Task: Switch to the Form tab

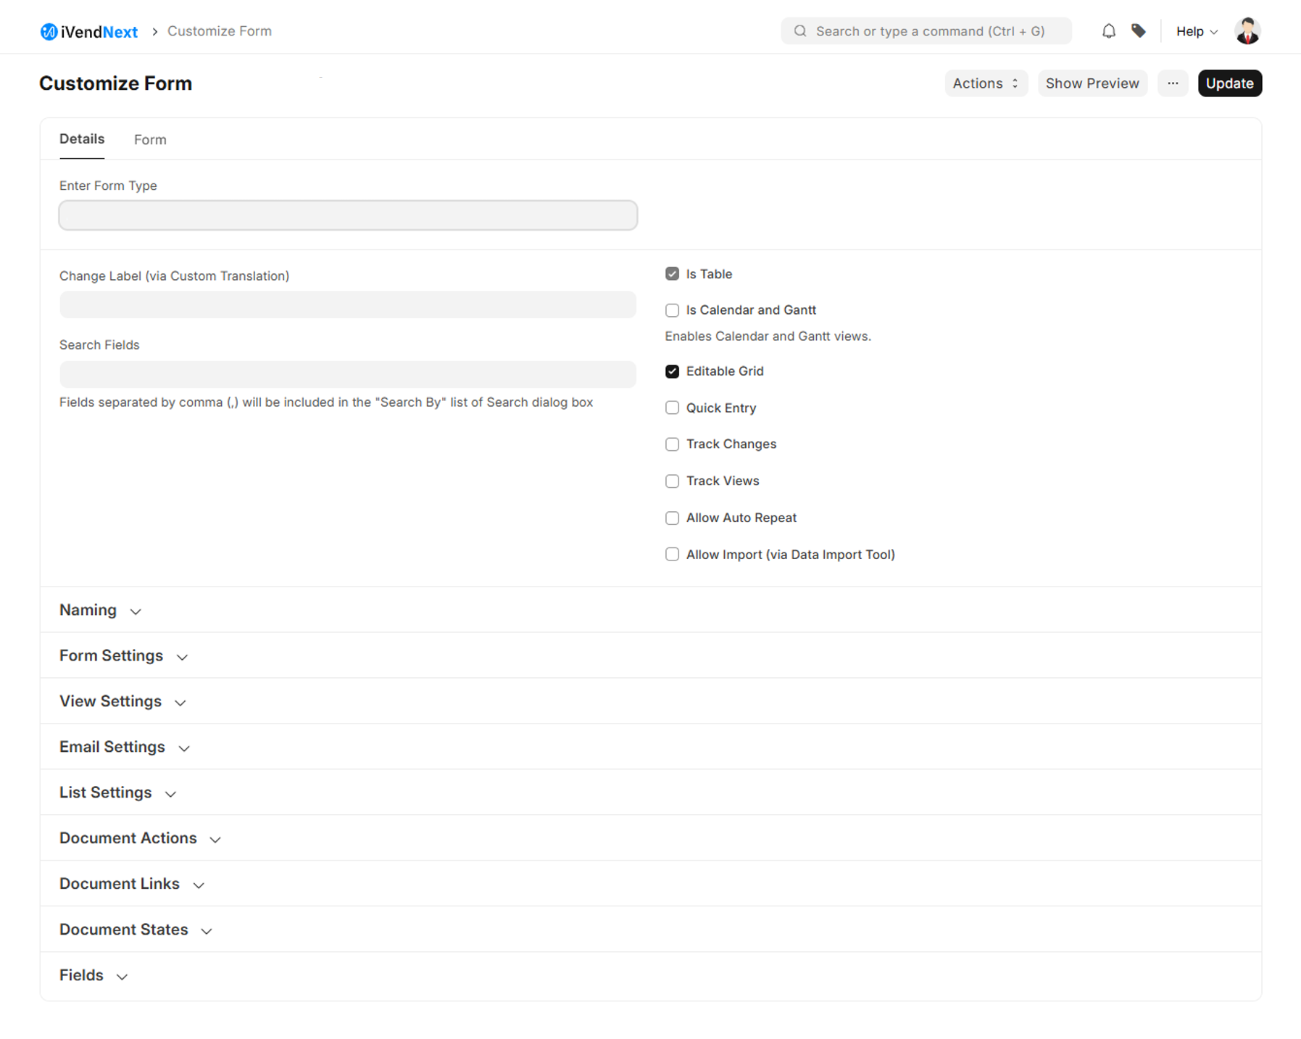Action: click(150, 140)
